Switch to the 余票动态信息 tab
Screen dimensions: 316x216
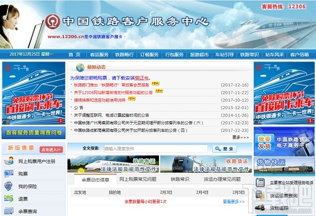(x=95, y=179)
